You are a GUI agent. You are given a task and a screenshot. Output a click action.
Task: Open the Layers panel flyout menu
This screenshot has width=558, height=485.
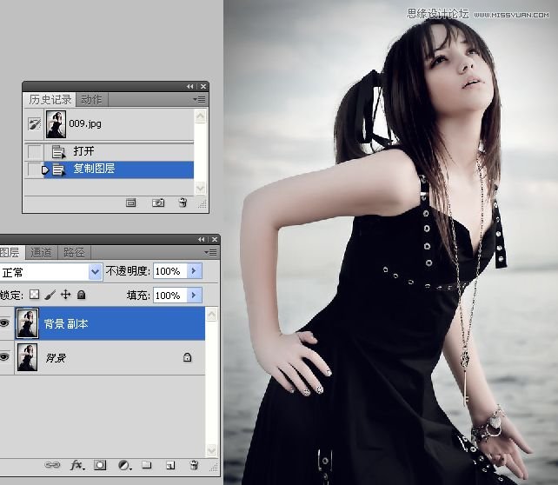tap(212, 253)
